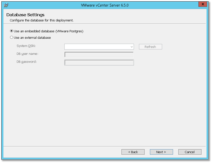Click the DB user name label
The image size is (212, 163).
pos(27,54)
